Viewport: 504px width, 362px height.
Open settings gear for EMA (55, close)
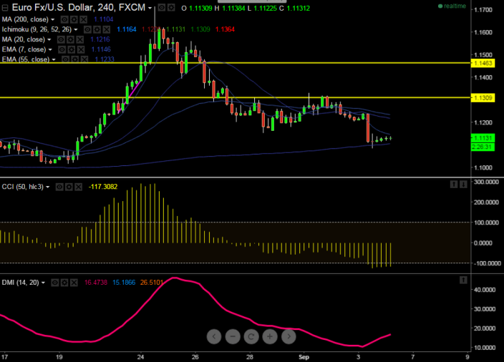click(x=75, y=59)
